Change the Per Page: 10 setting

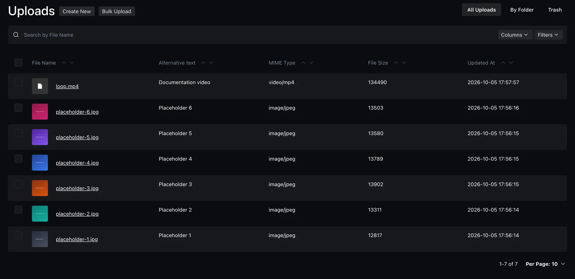pyautogui.click(x=545, y=264)
